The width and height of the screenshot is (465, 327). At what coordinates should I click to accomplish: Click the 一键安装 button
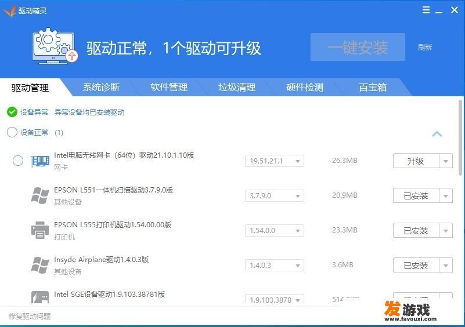(358, 47)
